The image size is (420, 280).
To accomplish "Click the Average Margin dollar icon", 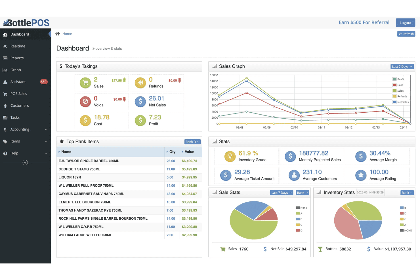I will [x=361, y=156].
